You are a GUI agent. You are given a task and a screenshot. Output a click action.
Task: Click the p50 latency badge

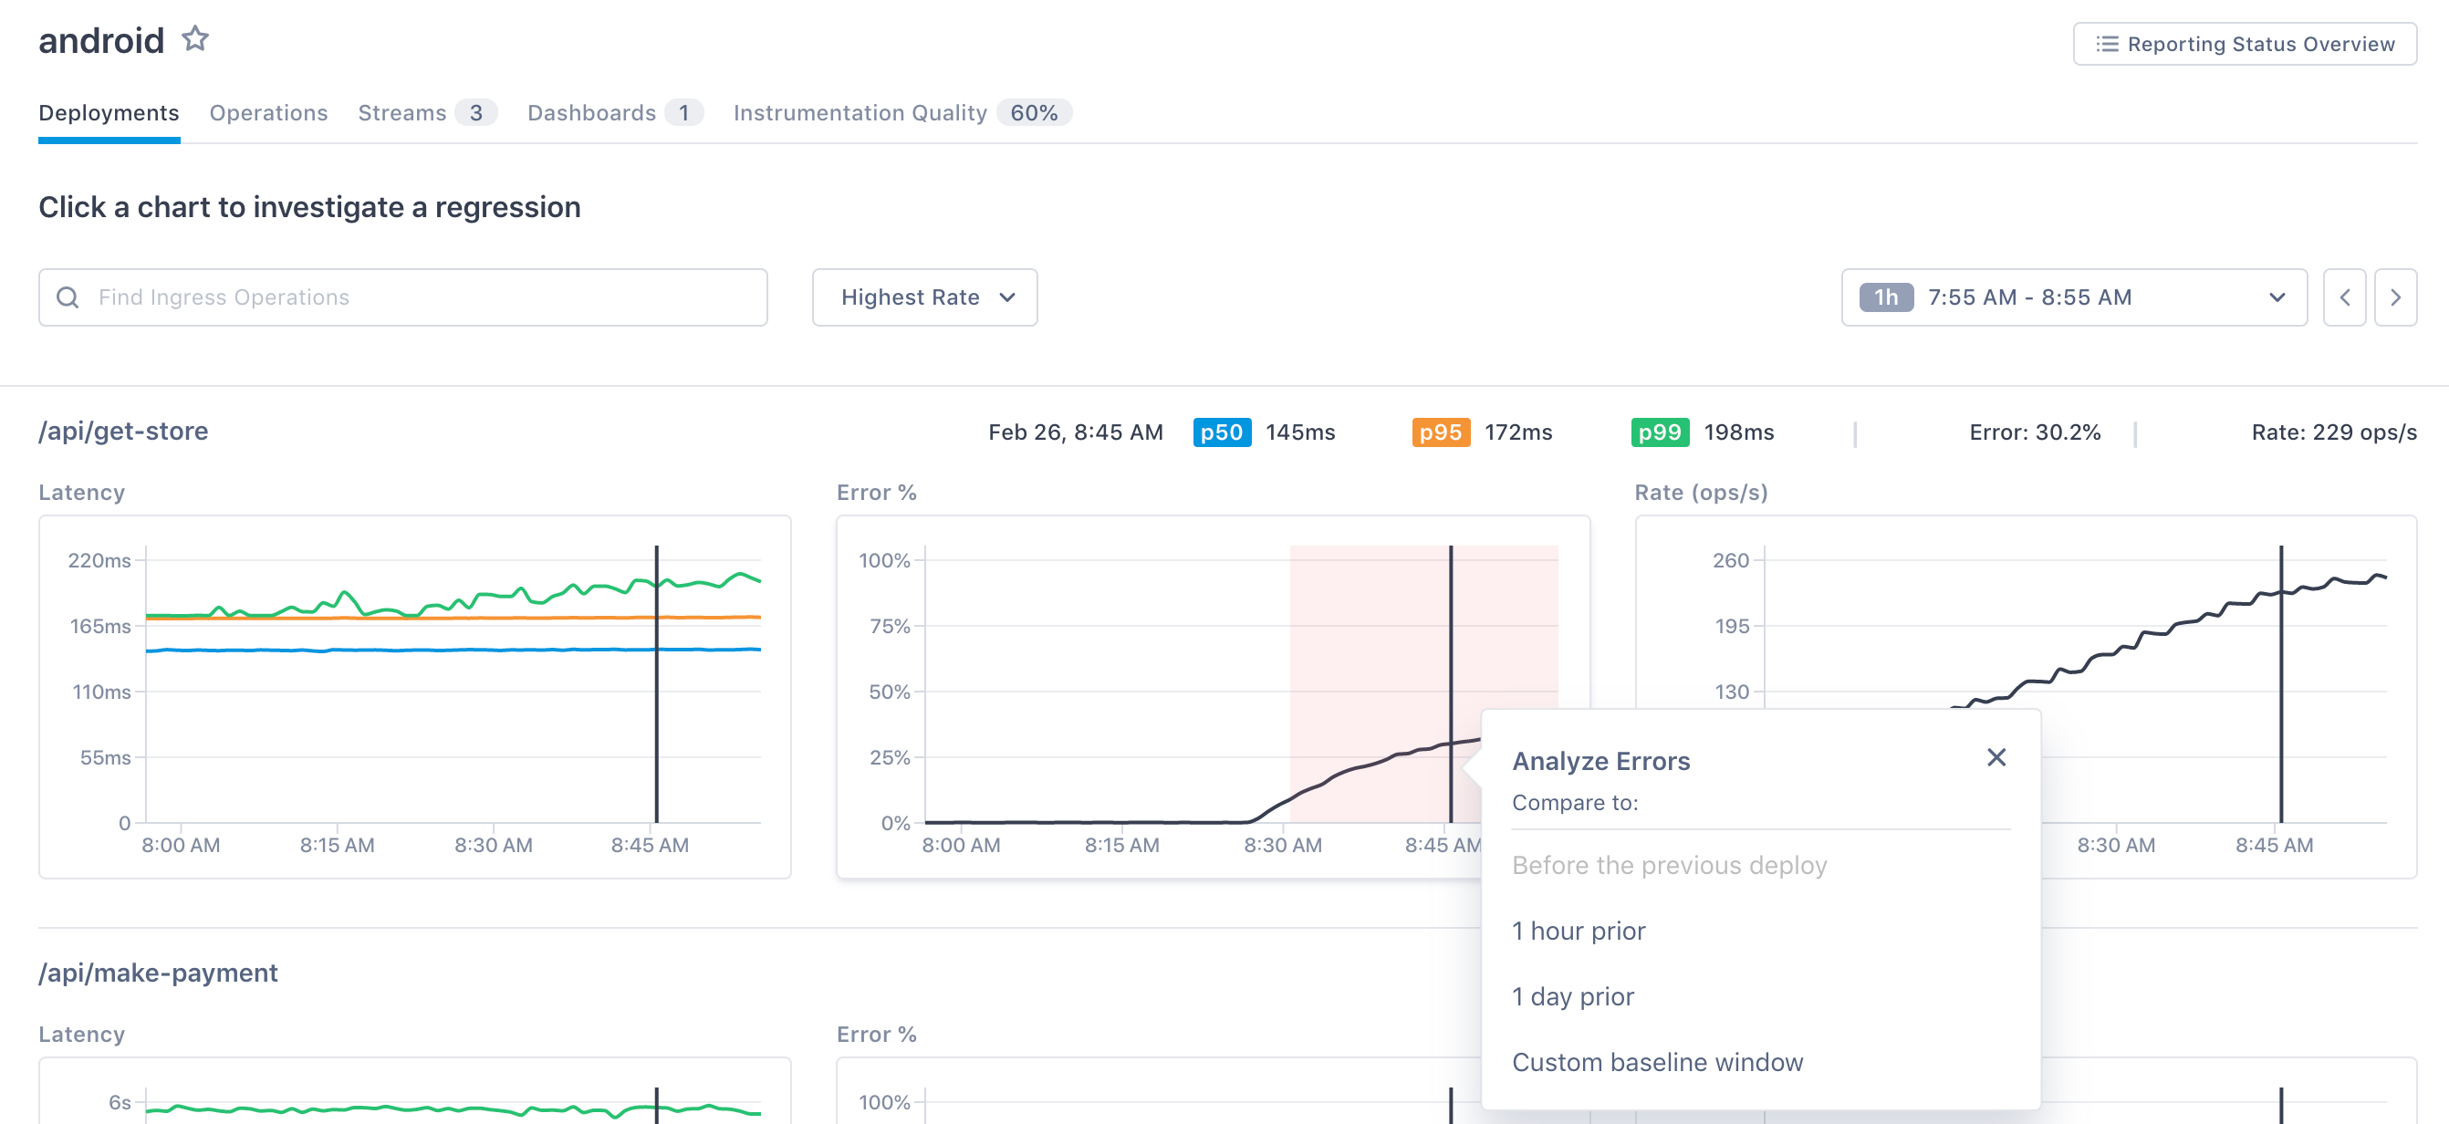pyautogui.click(x=1221, y=432)
